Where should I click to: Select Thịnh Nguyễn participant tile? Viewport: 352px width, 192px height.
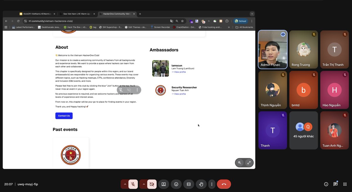(273, 90)
